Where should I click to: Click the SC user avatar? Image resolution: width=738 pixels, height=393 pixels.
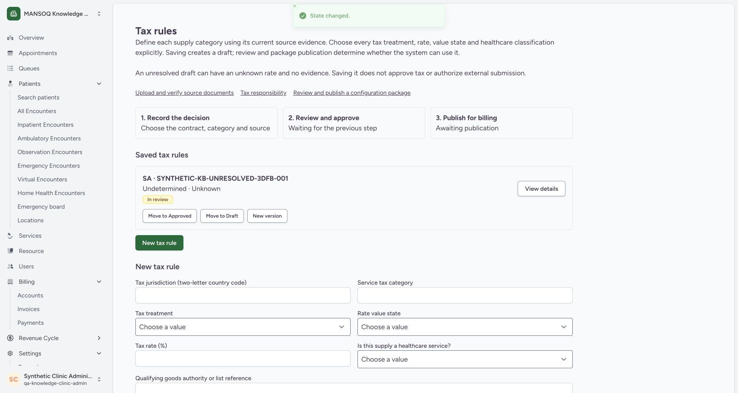(x=14, y=379)
